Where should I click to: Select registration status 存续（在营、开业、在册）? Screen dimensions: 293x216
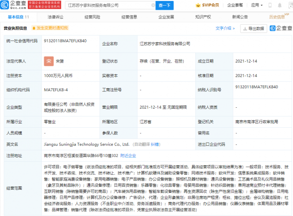coord(162,61)
